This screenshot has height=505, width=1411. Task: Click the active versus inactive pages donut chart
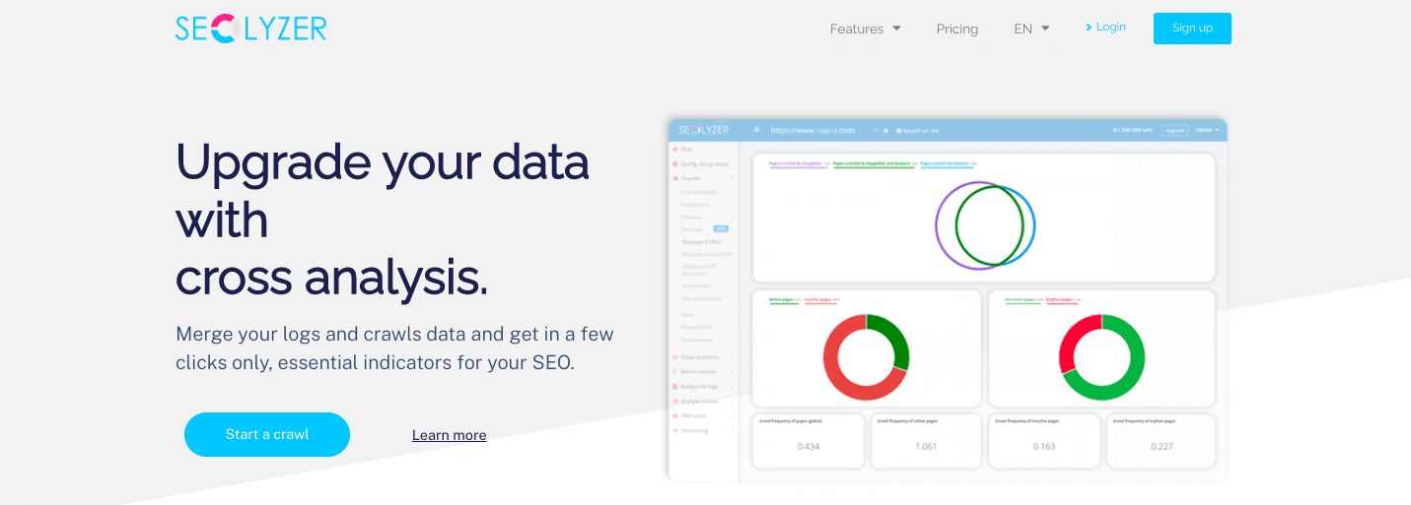(x=866, y=356)
